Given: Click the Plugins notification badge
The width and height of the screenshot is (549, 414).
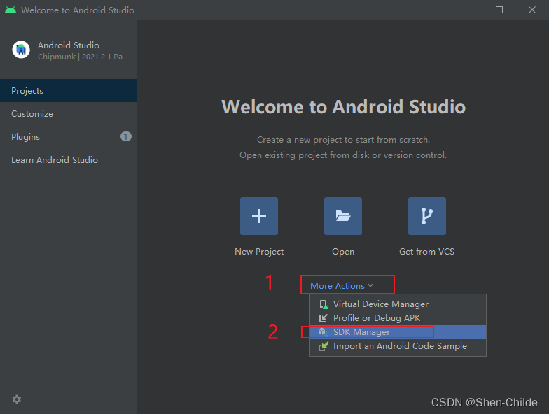Looking at the screenshot, I should pyautogui.click(x=126, y=136).
